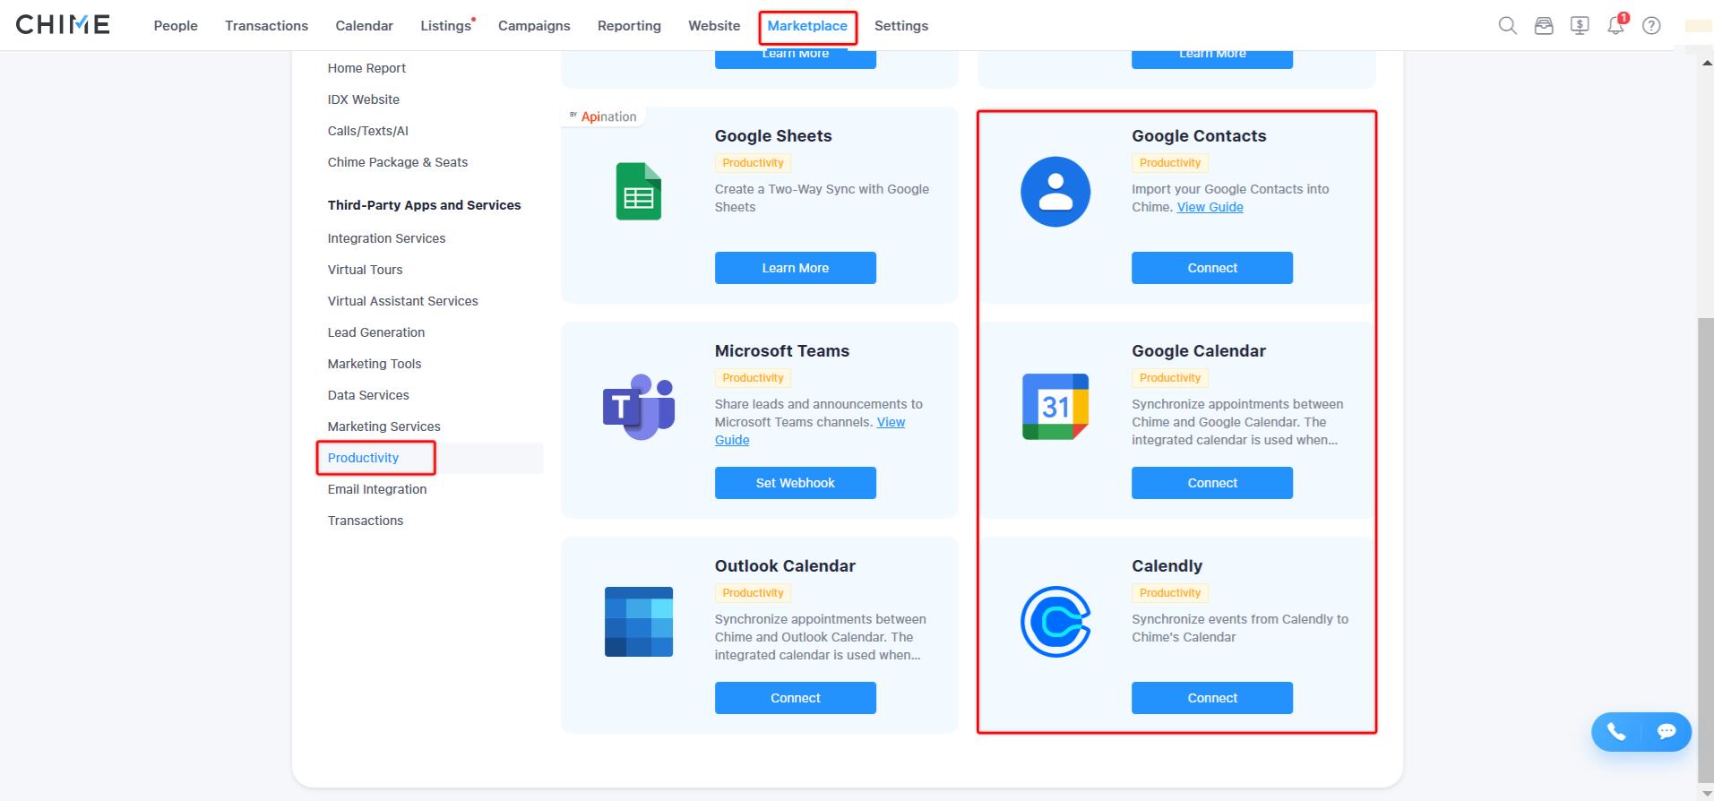Switch to the Calendar top menu

(x=364, y=26)
